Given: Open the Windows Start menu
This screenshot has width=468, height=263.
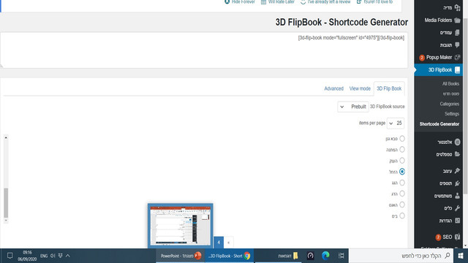Looking at the screenshot, I should 461,256.
